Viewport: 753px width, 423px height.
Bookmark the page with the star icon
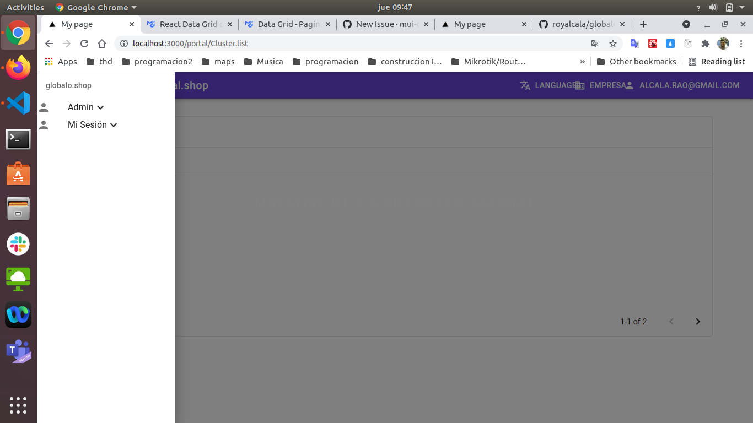[613, 43]
